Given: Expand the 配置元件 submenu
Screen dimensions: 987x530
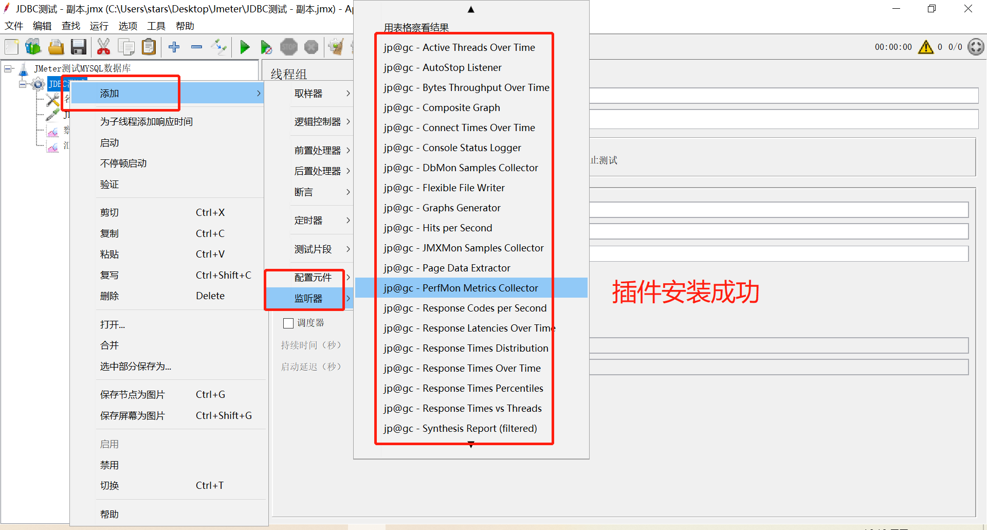Looking at the screenshot, I should (313, 277).
